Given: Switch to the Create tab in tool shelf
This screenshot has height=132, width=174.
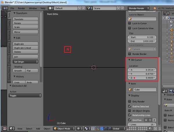Looking at the screenshot, I should (x=9, y=24).
